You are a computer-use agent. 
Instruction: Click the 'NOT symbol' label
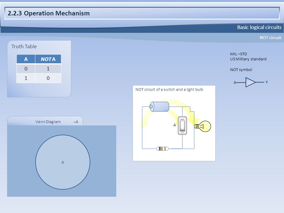pyautogui.click(x=241, y=70)
